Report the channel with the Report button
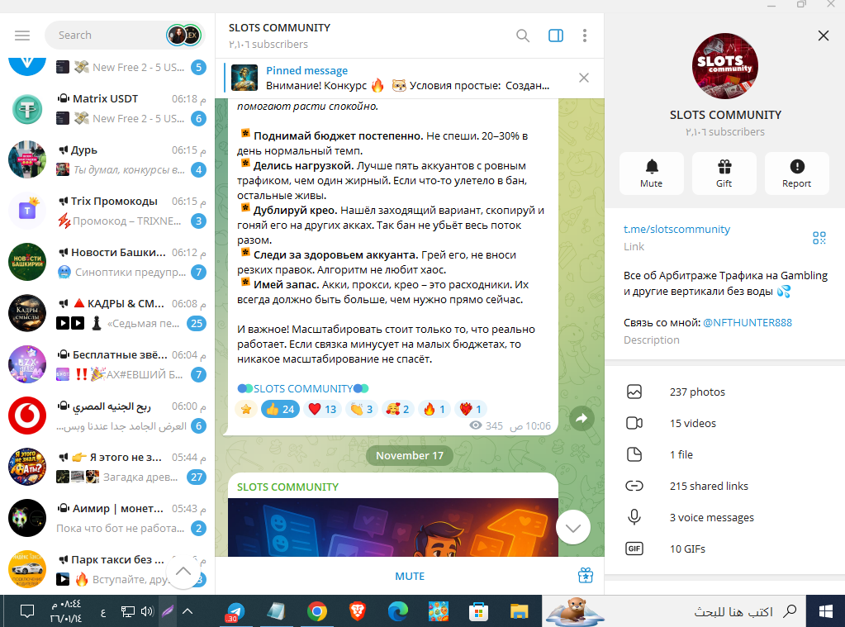The width and height of the screenshot is (845, 627). (796, 173)
